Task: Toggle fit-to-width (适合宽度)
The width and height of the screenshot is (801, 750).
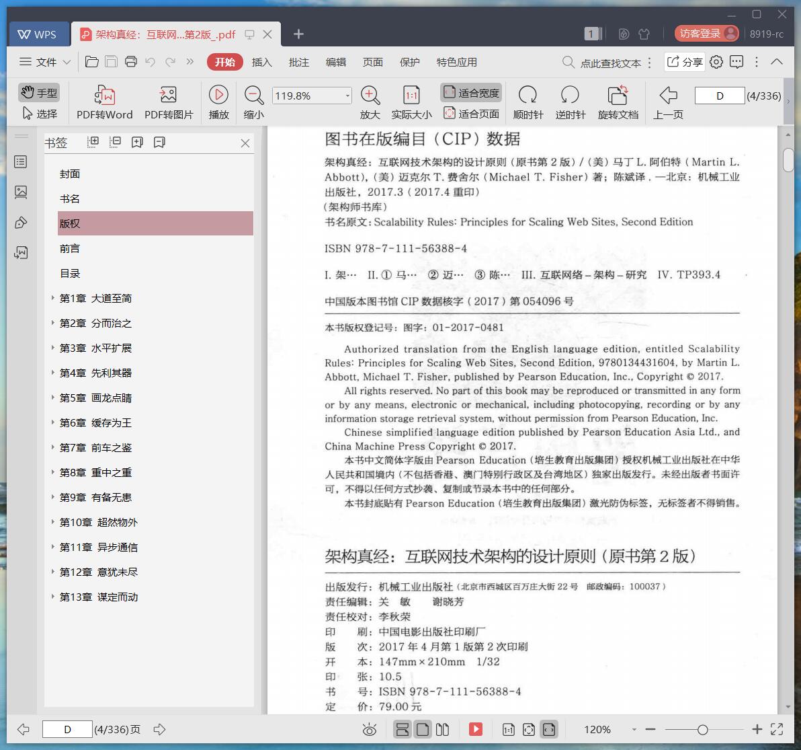Action: (471, 93)
